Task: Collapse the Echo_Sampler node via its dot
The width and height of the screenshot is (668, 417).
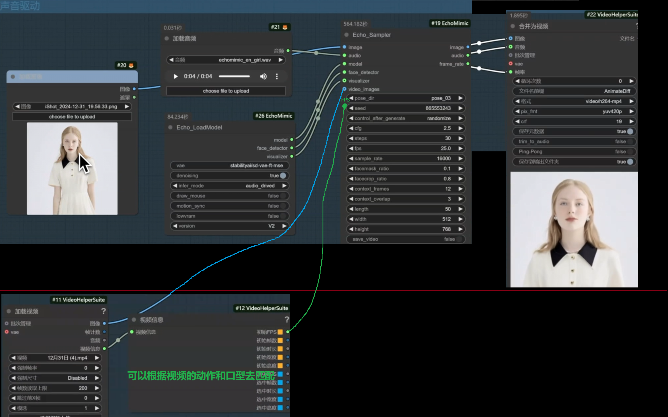Action: coord(346,35)
